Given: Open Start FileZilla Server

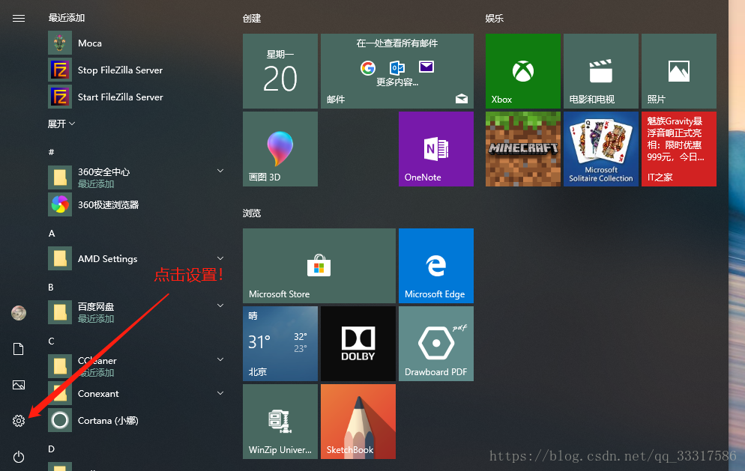Looking at the screenshot, I should pyautogui.click(x=136, y=97).
